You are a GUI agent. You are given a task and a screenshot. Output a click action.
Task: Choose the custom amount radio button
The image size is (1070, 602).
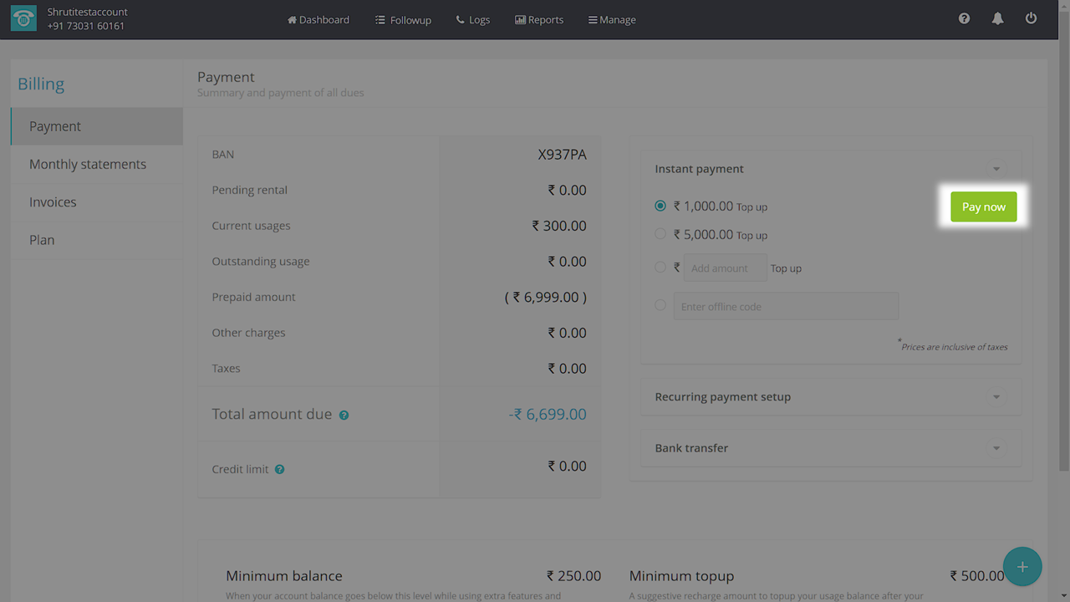660,268
